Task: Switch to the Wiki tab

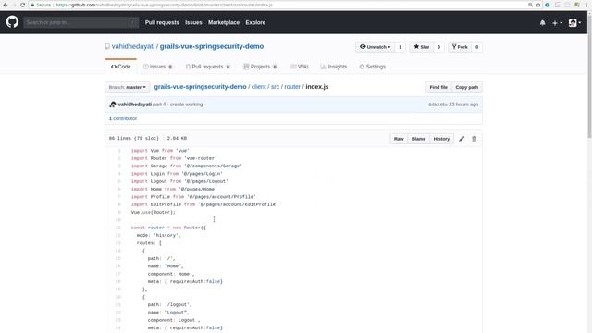Action: pos(300,67)
